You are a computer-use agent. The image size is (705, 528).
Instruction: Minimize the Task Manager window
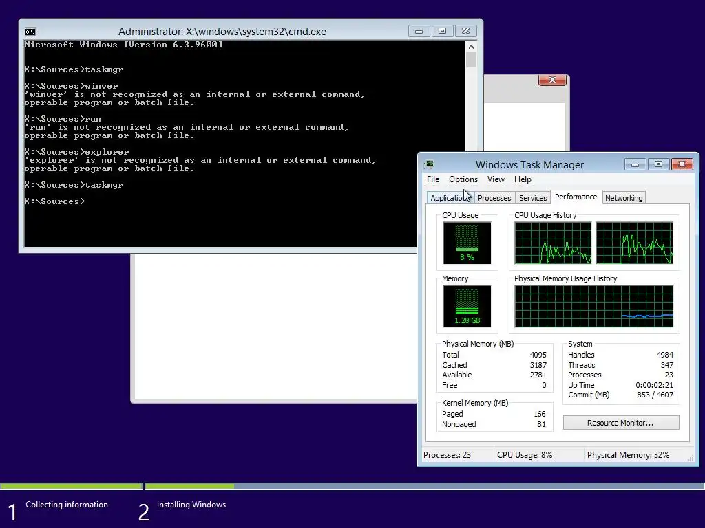[x=635, y=164]
